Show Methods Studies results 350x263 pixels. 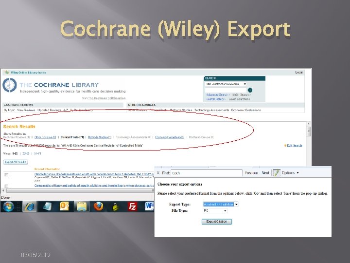tap(100, 137)
